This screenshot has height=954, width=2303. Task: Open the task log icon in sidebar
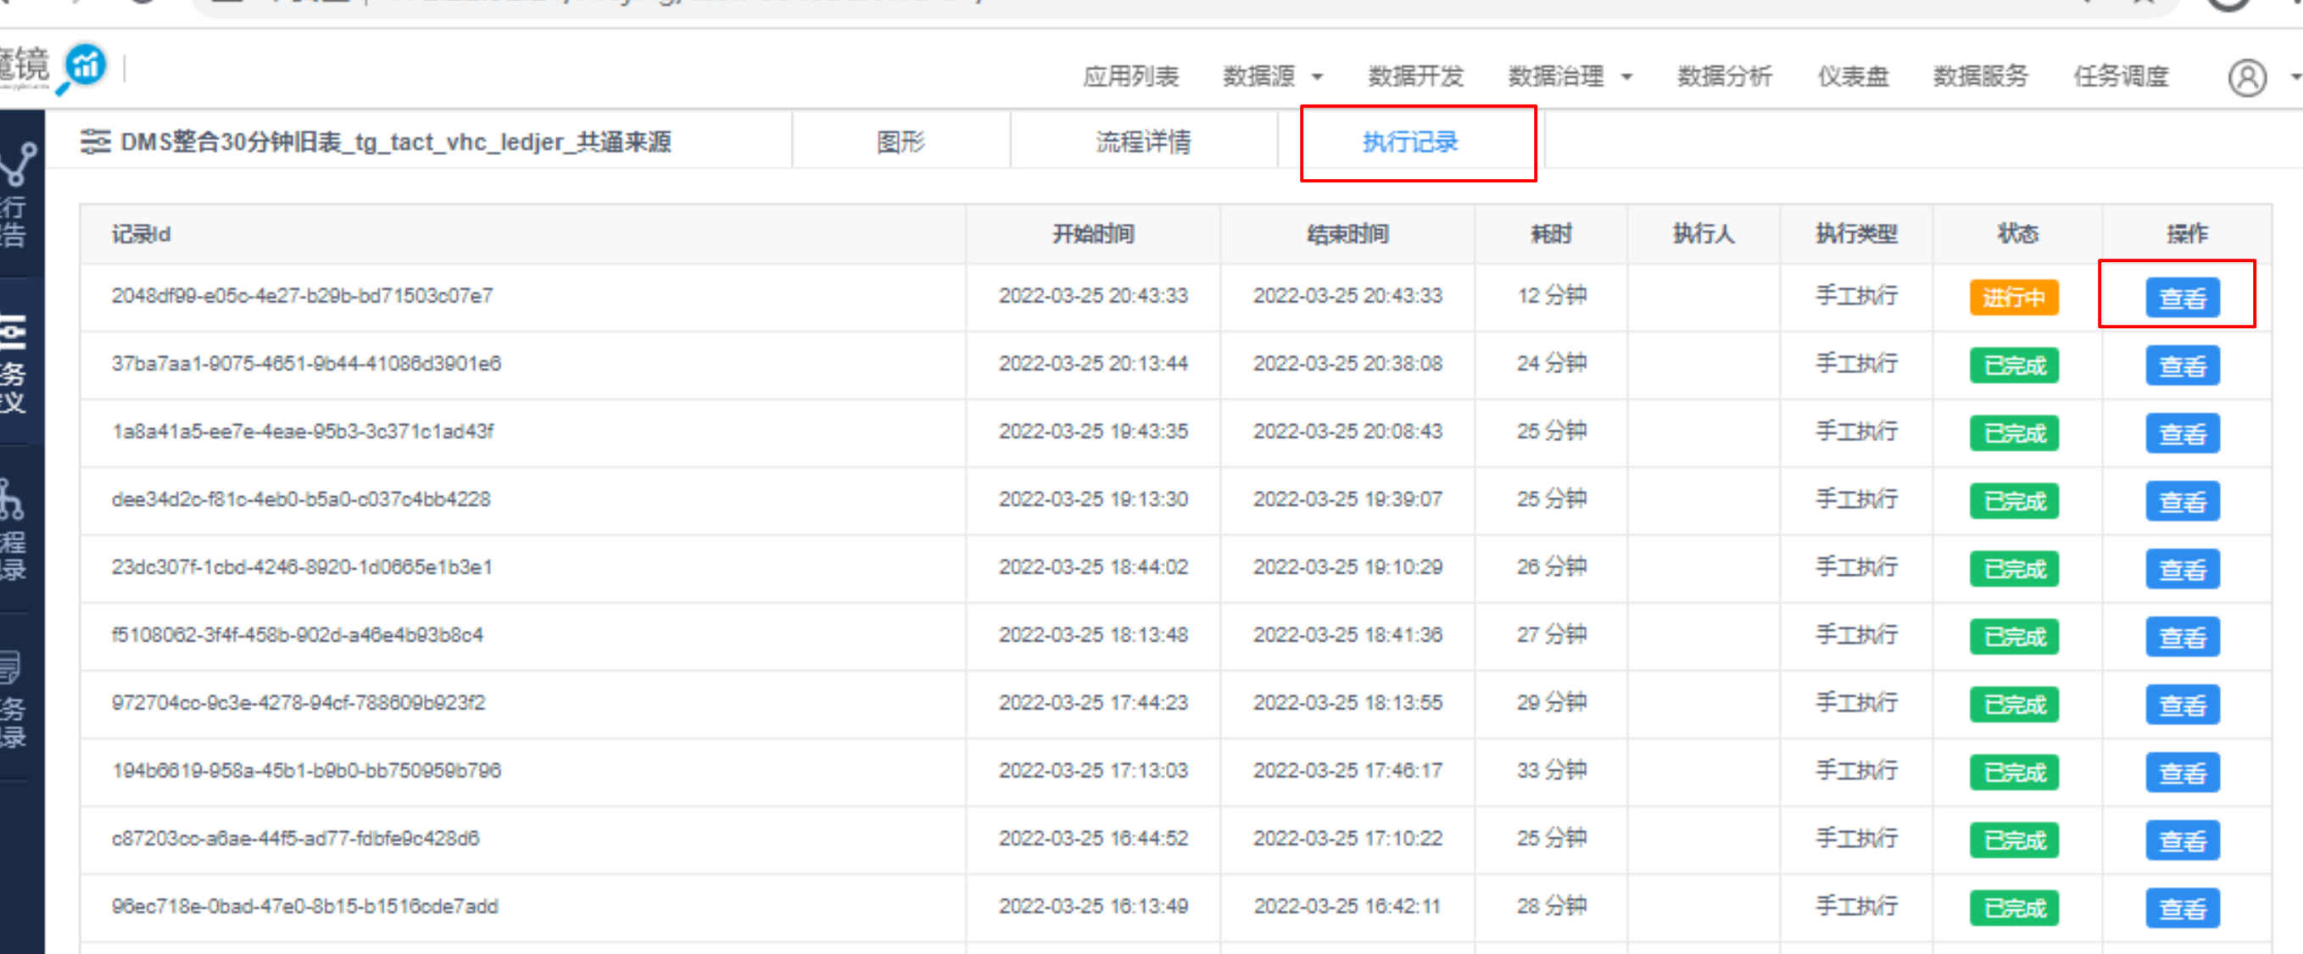[11, 667]
